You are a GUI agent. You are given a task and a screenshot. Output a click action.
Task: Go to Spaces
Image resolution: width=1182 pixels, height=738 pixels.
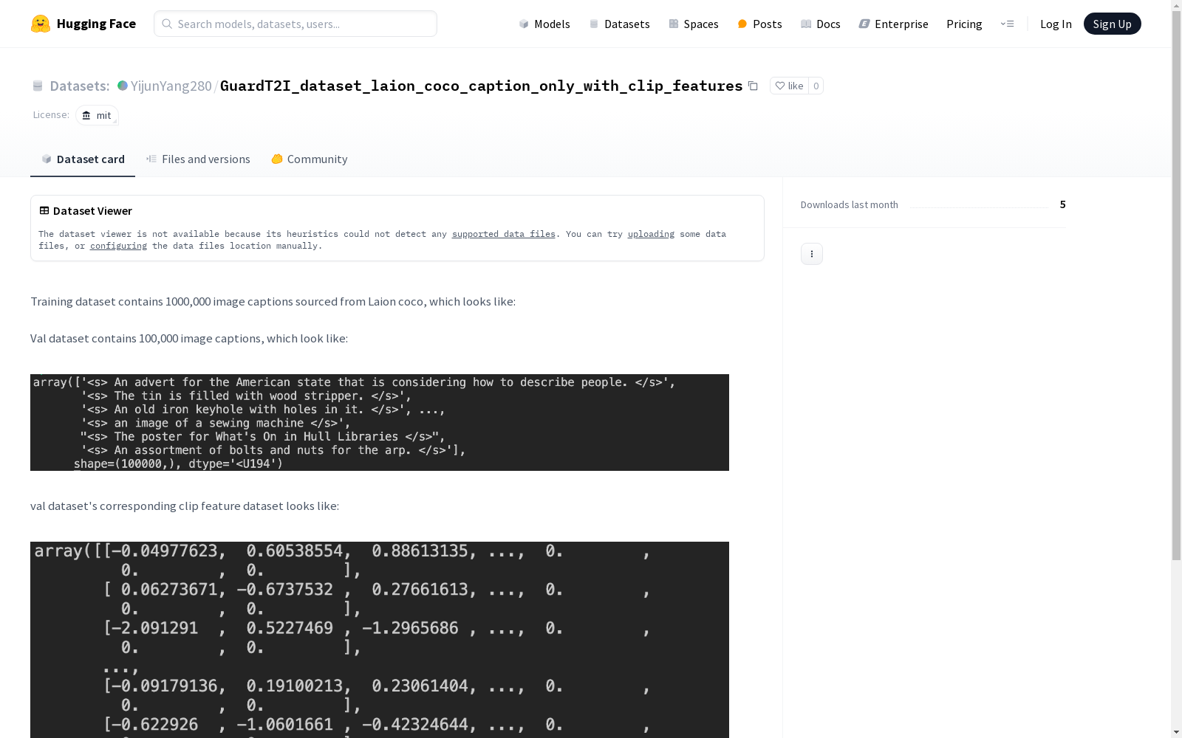pos(694,24)
